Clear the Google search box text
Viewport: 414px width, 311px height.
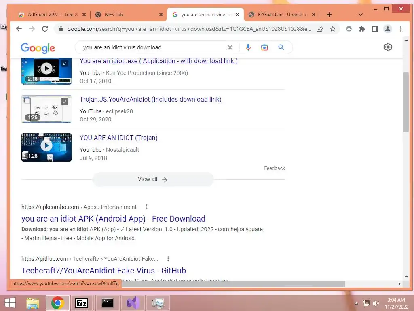click(x=230, y=47)
